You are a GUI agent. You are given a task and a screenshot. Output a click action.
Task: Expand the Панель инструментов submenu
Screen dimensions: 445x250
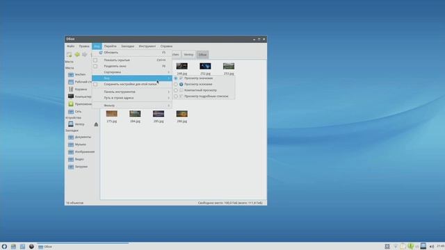[132, 92]
